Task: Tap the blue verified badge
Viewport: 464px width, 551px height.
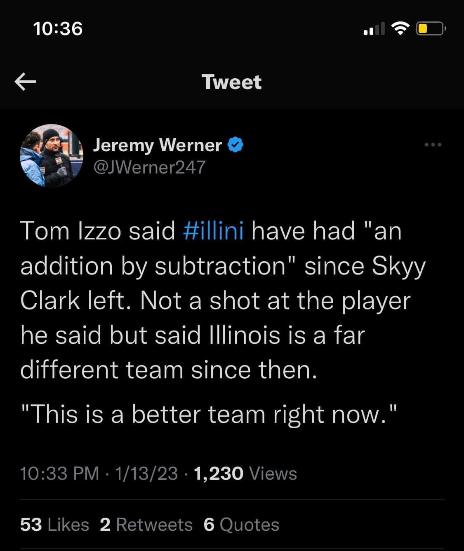Action: coord(236,145)
